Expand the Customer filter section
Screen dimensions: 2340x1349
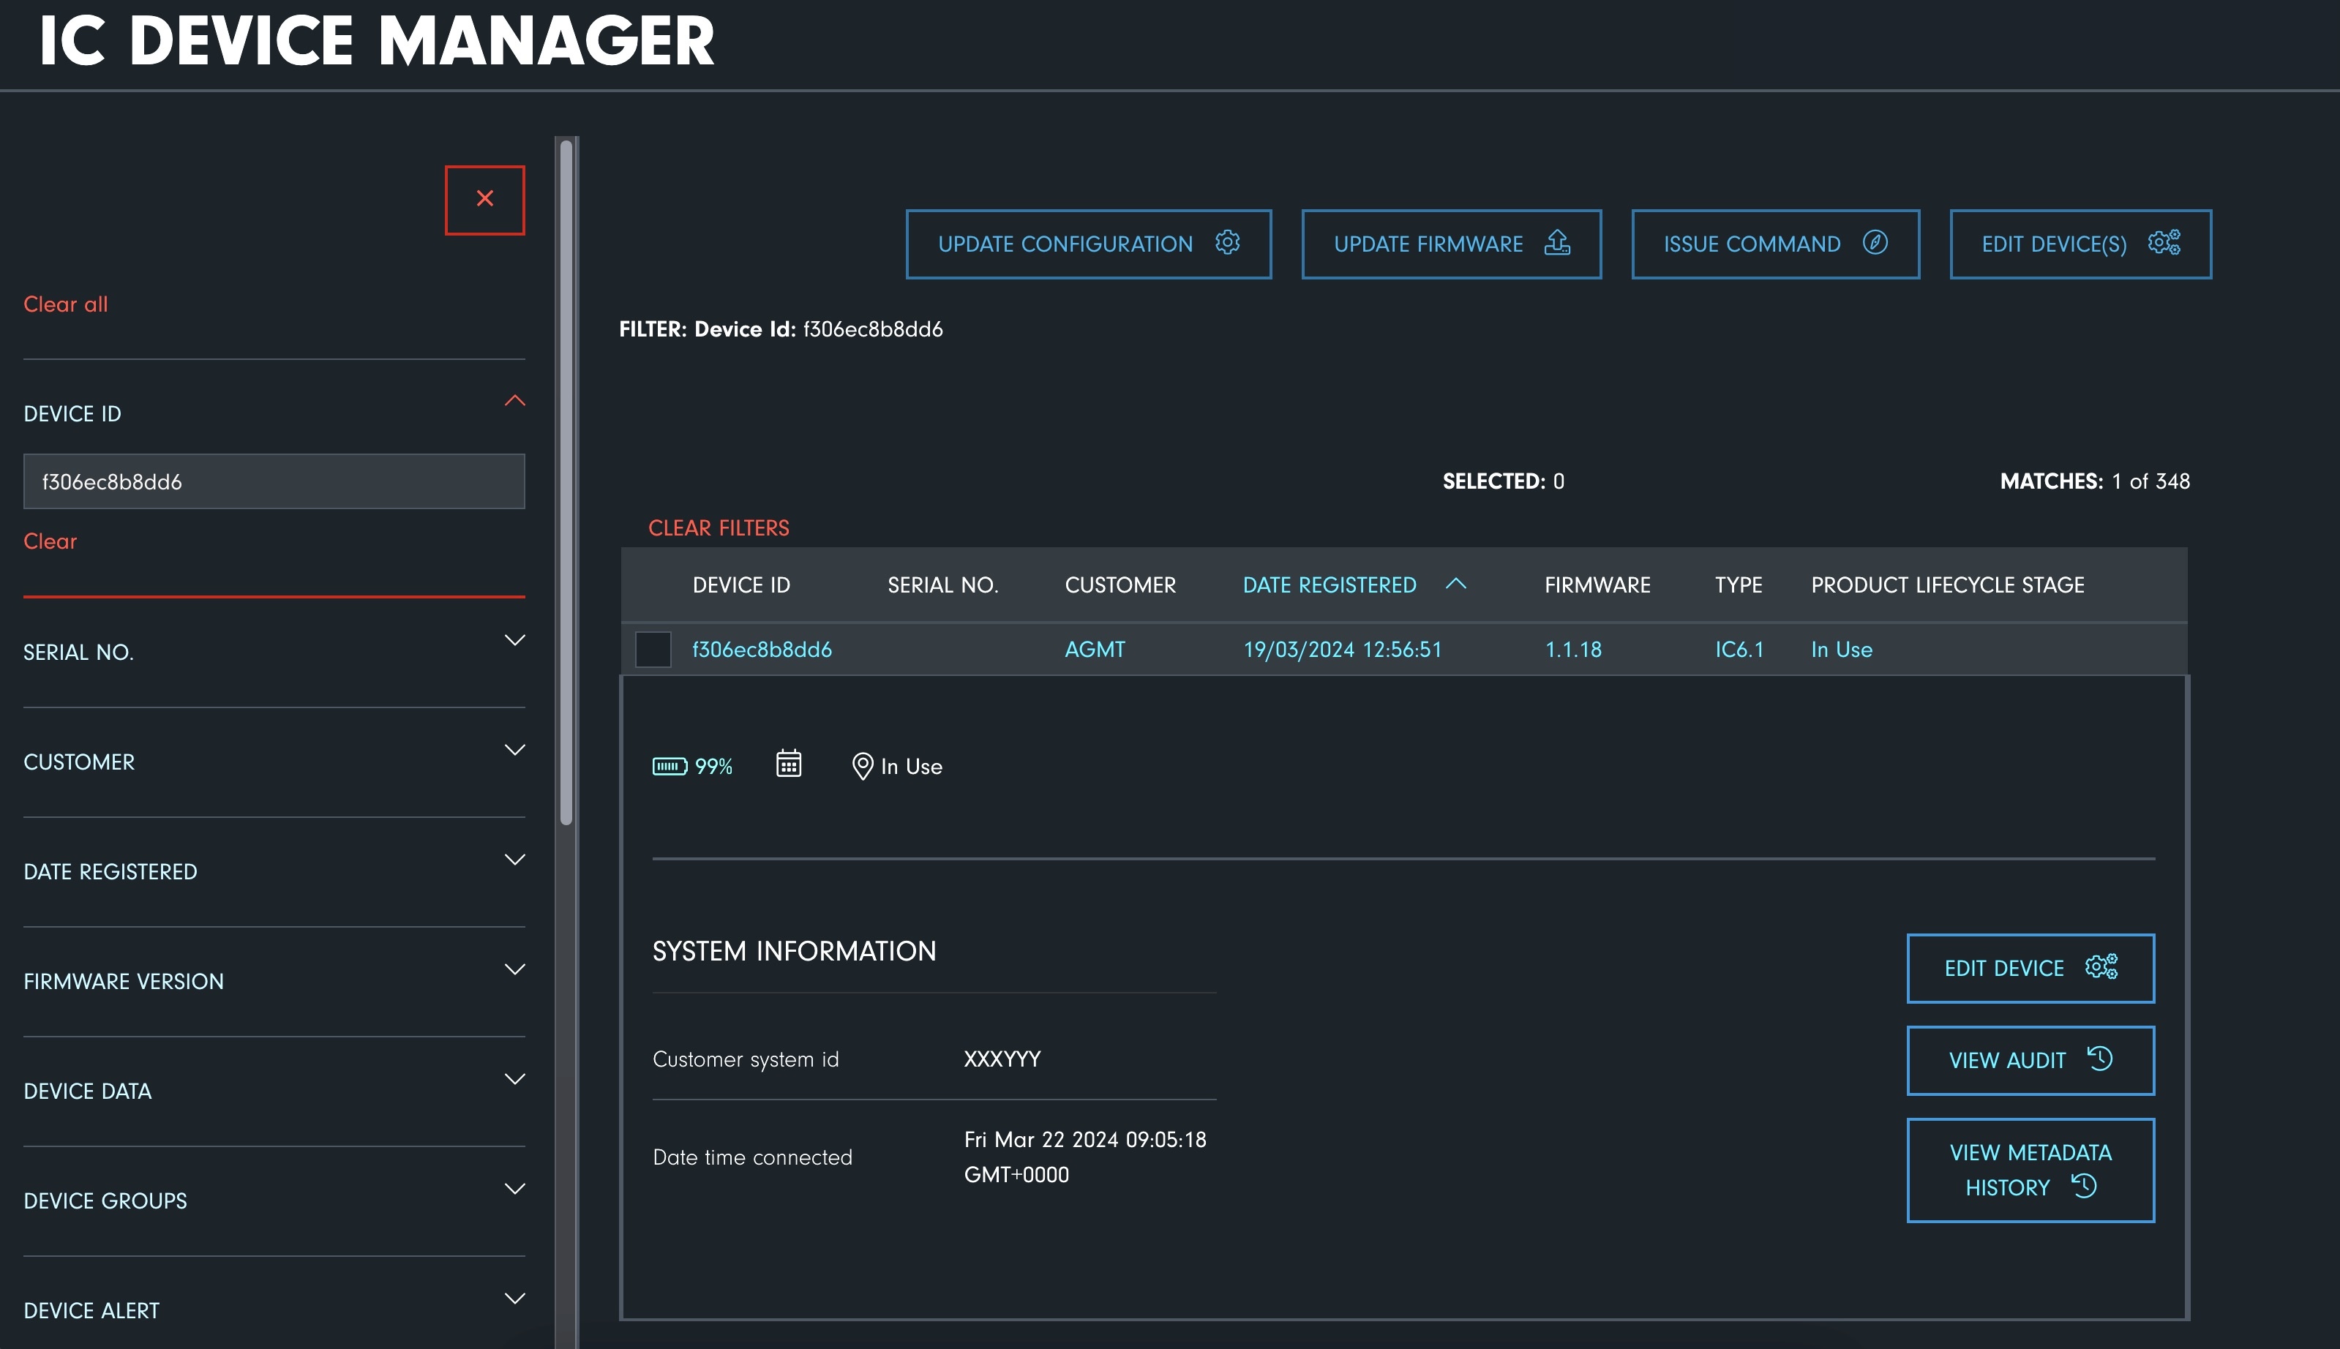pyautogui.click(x=514, y=750)
